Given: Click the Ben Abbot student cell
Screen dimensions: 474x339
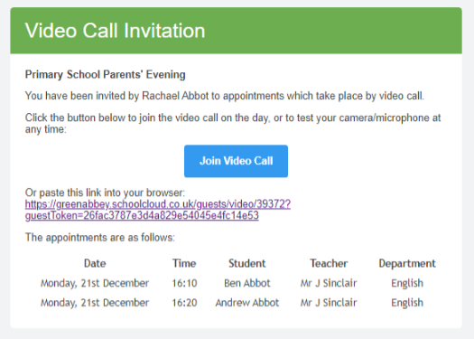Looking at the screenshot, I should [x=247, y=283].
